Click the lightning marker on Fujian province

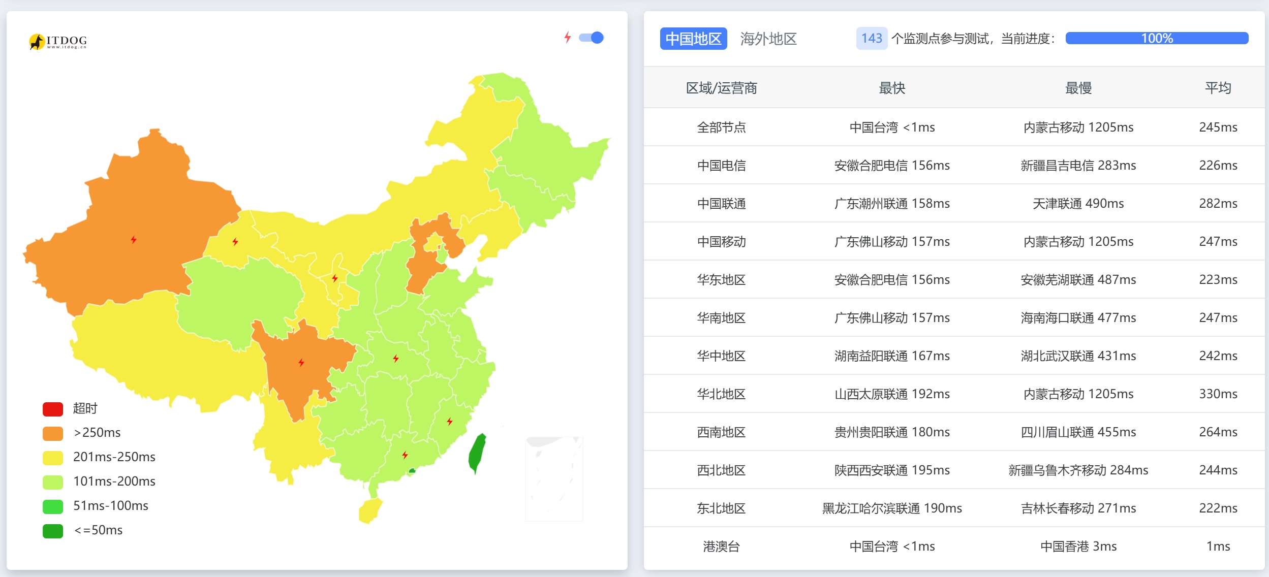pos(450,422)
